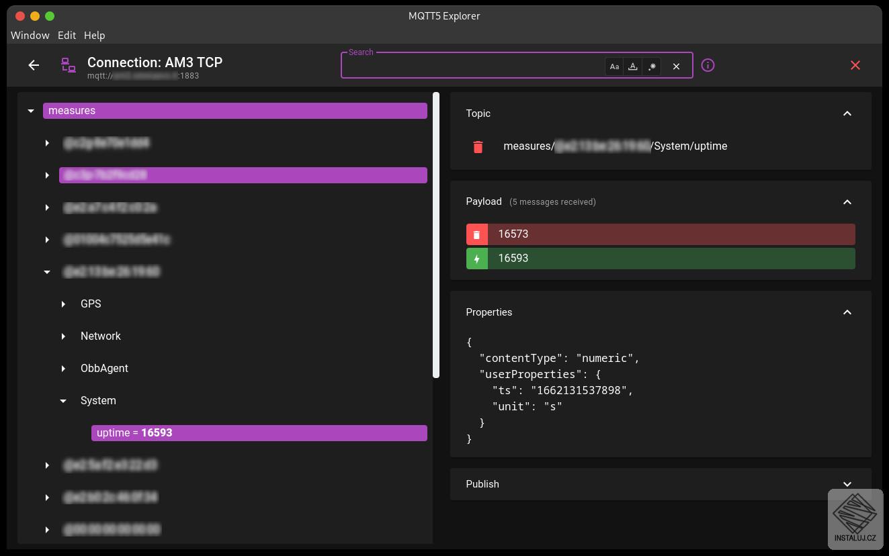The height and width of the screenshot is (556, 889).
Task: Open the Edit menu
Action: pyautogui.click(x=67, y=35)
